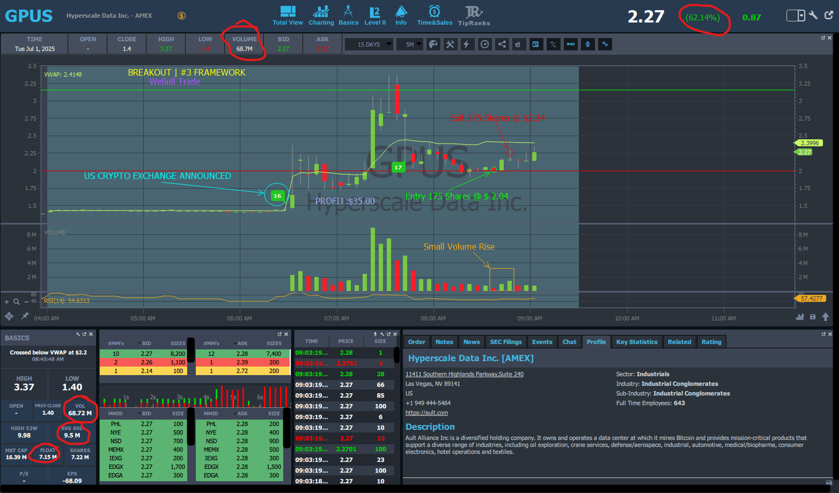Open the Info view
The image size is (839, 493).
[x=401, y=15]
